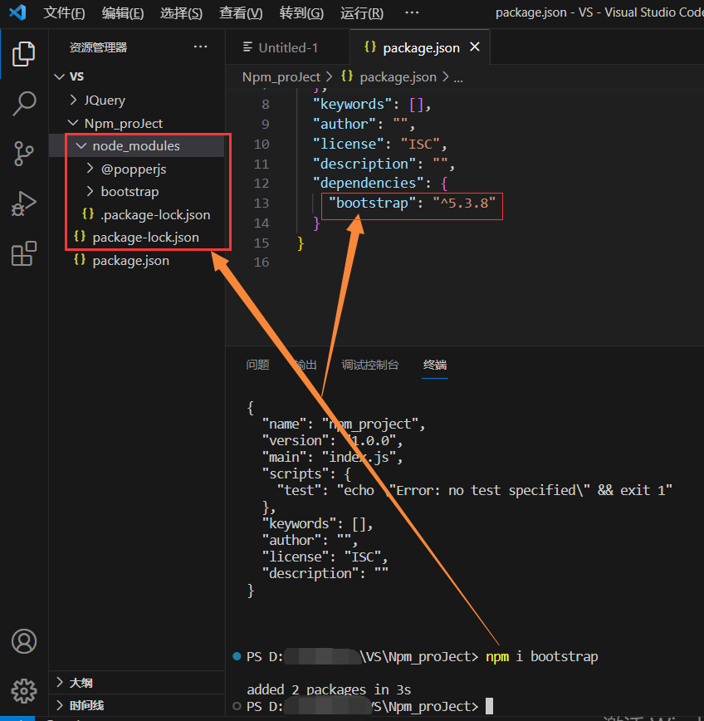The height and width of the screenshot is (721, 704).
Task: Expand the bootstrap folder
Action: (x=90, y=191)
